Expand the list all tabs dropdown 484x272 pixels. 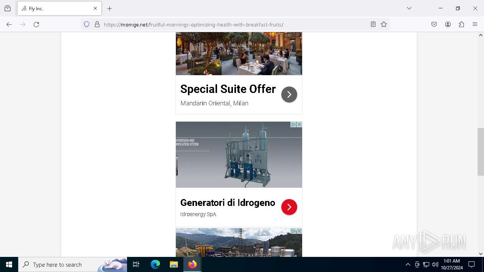coord(409,8)
